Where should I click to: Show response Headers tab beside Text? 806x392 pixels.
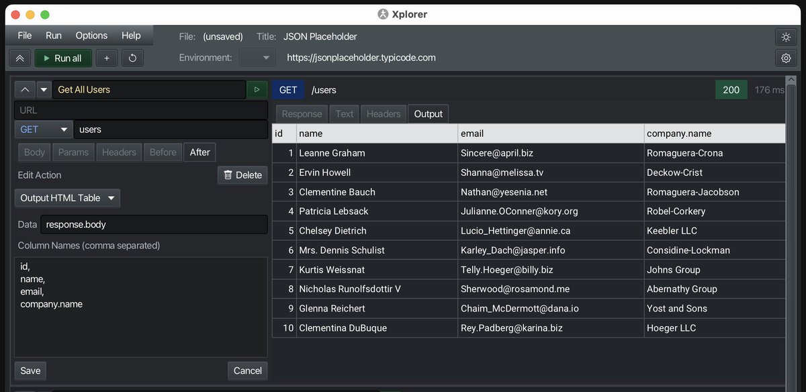coord(384,114)
